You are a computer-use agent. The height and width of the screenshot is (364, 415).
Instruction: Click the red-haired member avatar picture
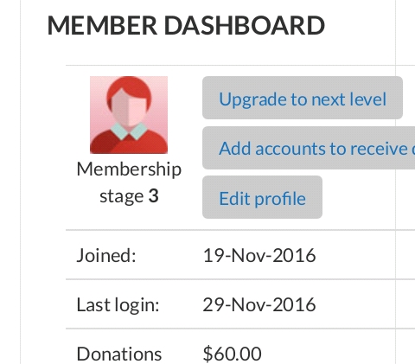pyautogui.click(x=129, y=115)
